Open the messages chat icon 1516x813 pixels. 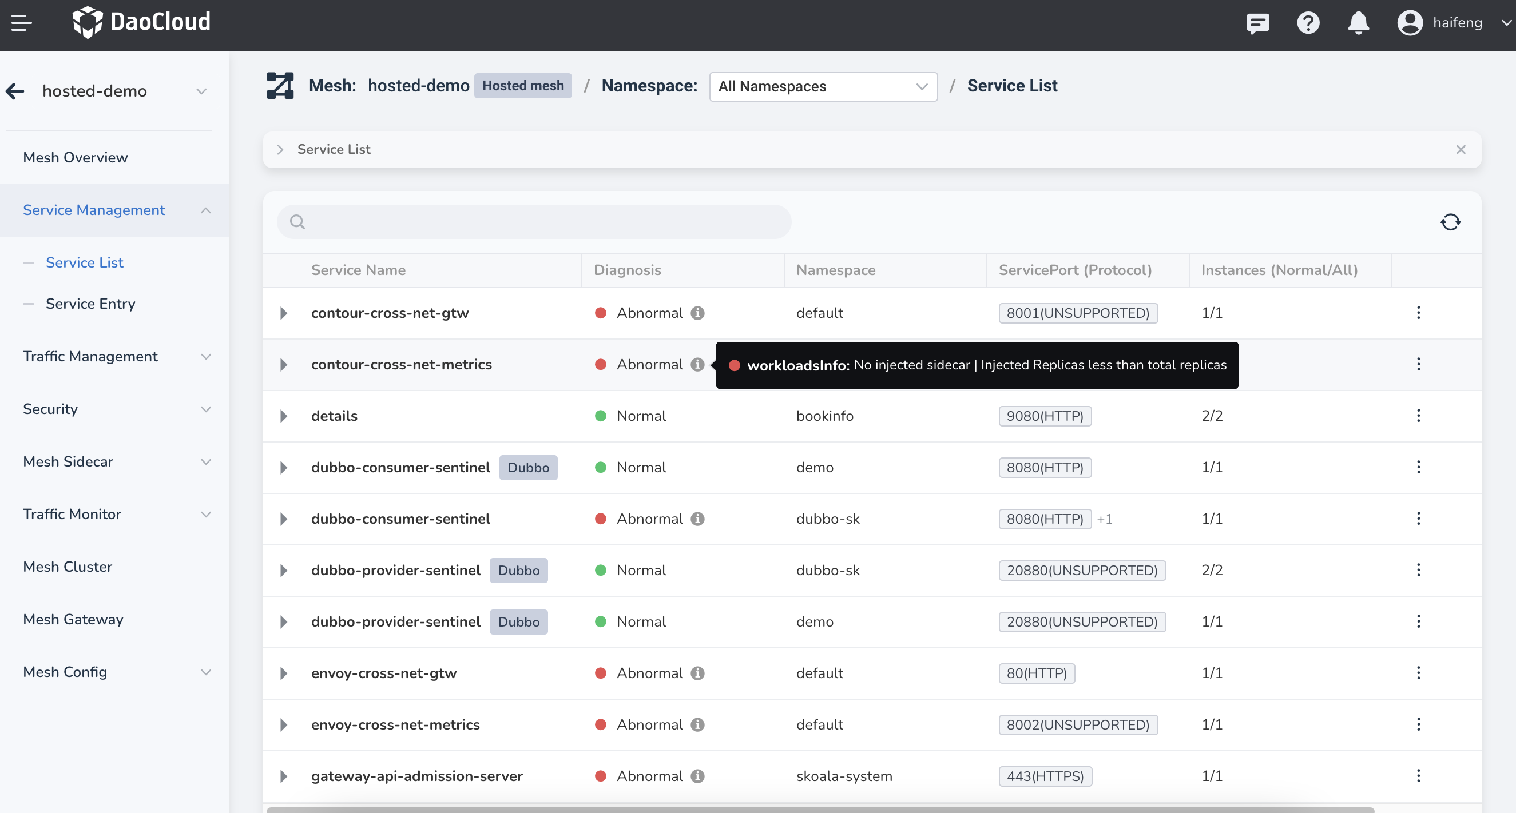coord(1257,23)
